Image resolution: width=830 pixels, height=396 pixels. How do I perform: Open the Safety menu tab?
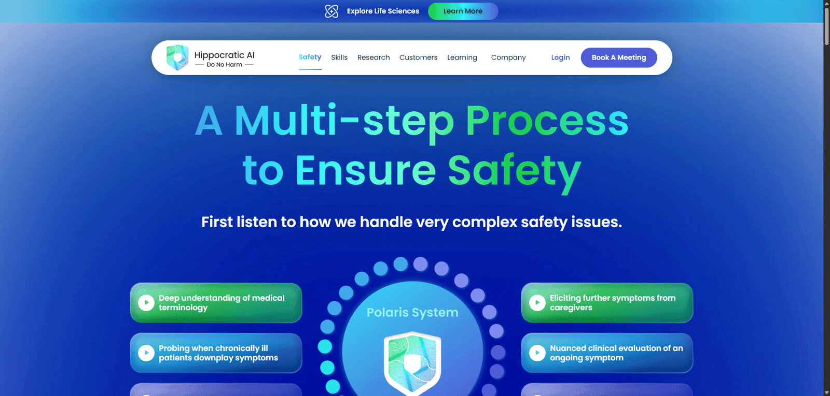click(x=310, y=57)
